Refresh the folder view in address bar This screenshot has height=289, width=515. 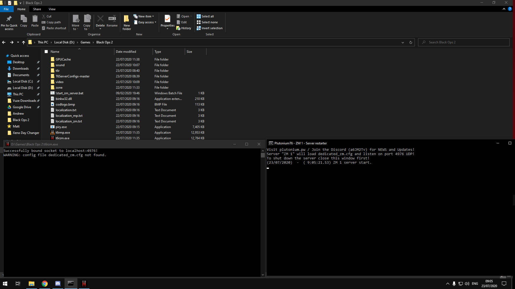[411, 42]
